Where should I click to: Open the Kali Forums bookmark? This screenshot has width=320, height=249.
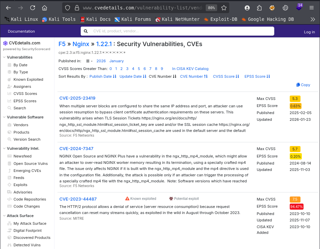[133, 20]
